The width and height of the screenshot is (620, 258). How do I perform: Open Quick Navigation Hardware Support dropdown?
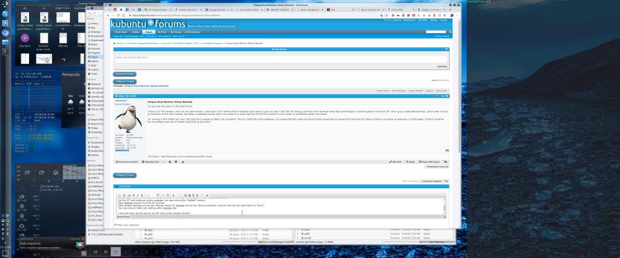click(430, 181)
